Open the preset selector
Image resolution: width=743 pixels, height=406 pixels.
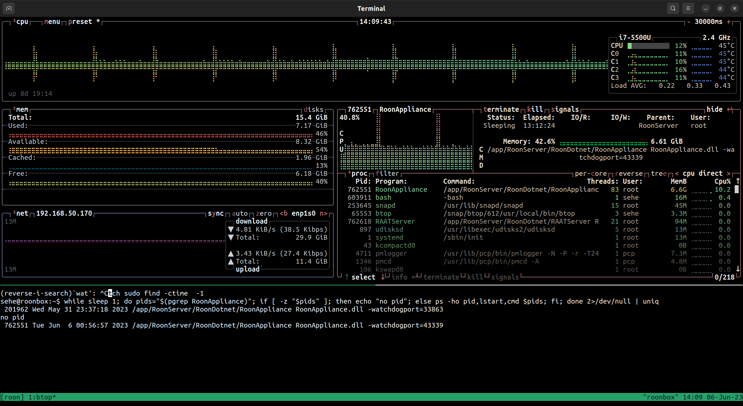pyautogui.click(x=80, y=22)
